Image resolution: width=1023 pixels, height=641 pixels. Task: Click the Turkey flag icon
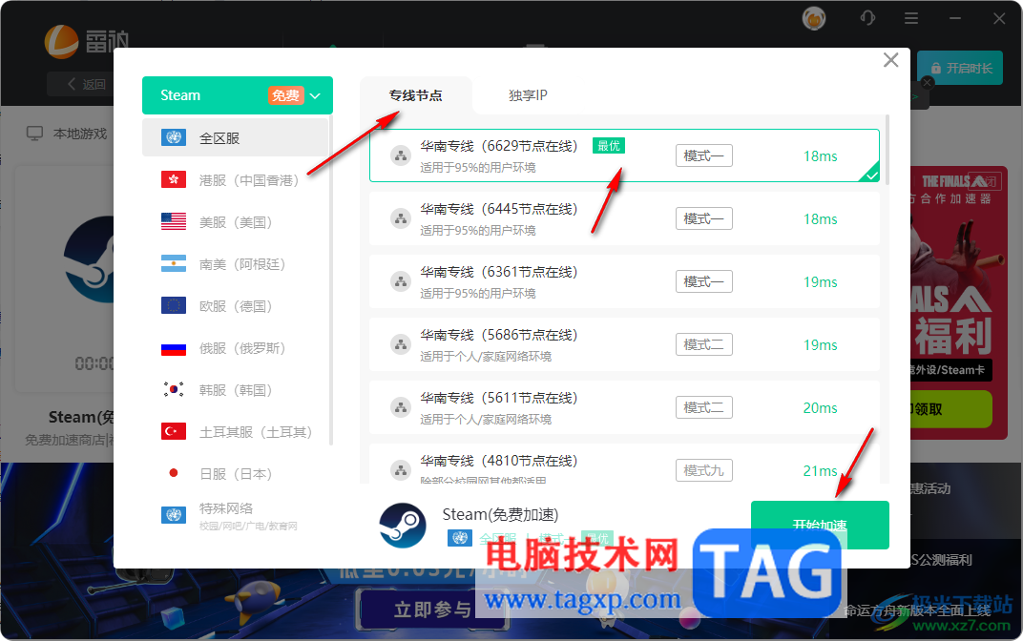[x=174, y=431]
